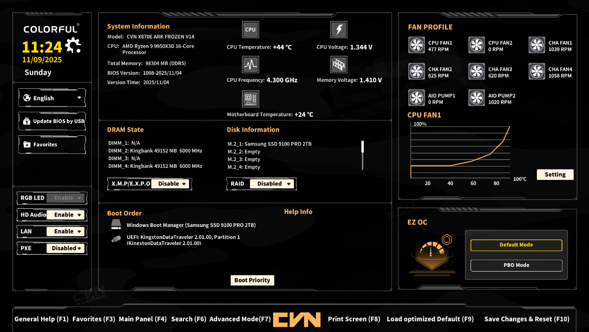Click the gear icon beside the clock
Screen dimensions: 589x332
[73, 46]
